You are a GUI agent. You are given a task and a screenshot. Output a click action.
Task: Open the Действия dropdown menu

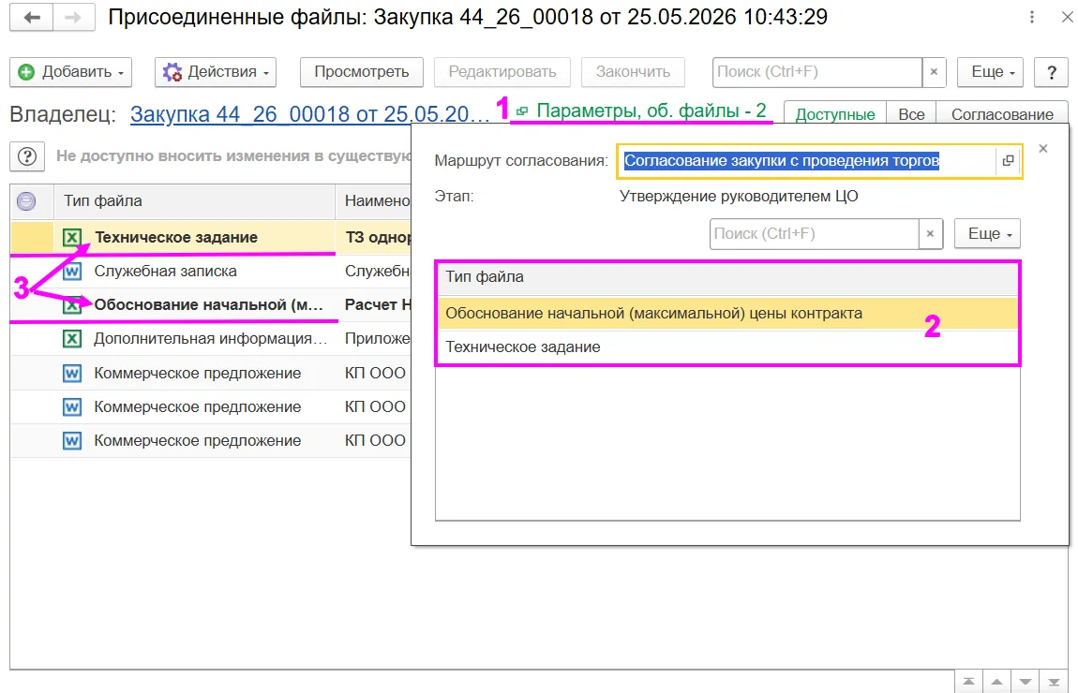(216, 72)
